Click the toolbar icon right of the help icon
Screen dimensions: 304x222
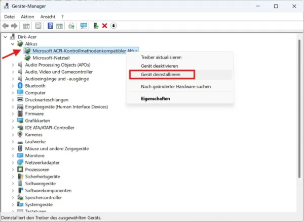(x=59, y=26)
